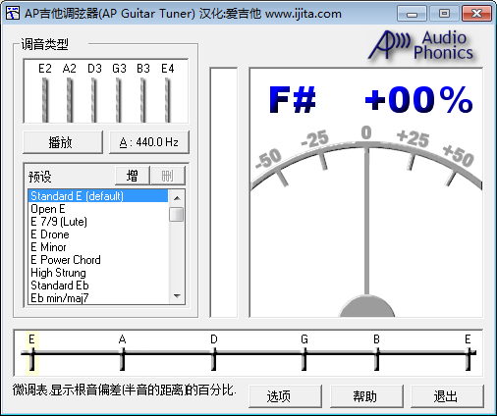Screen dimensions: 497x416
Task: Click the 退出 exit button
Action: pyautogui.click(x=447, y=396)
